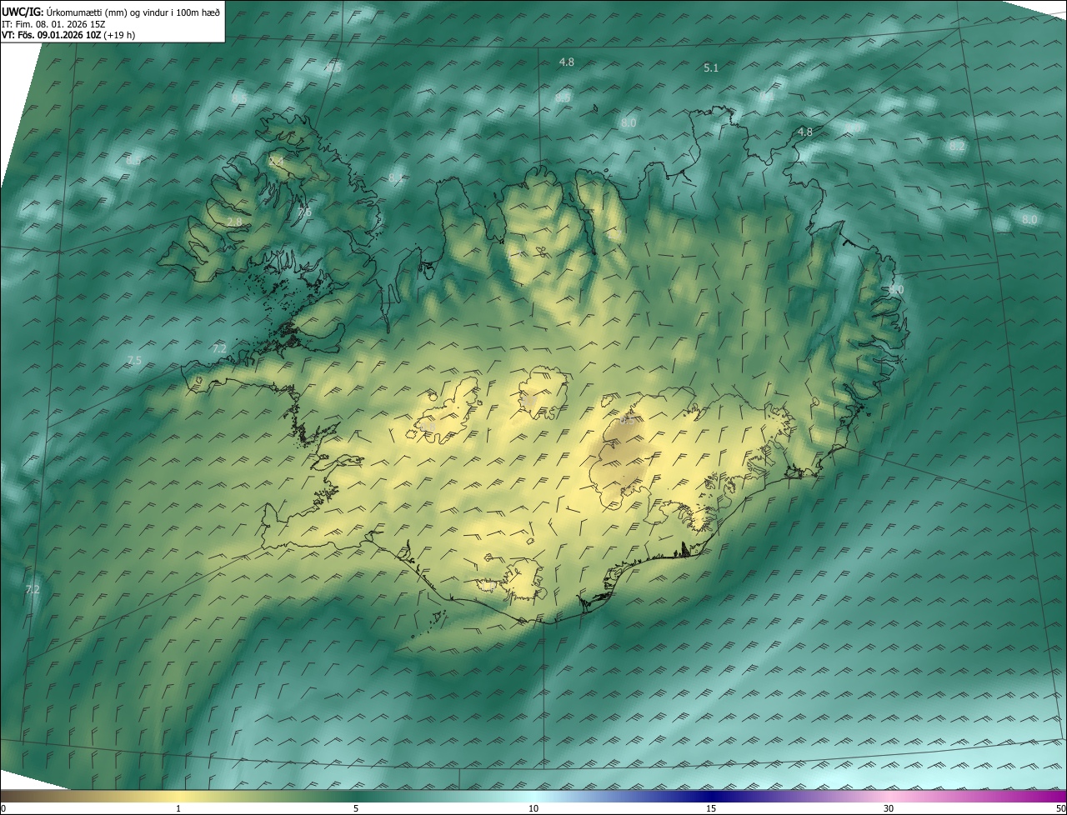Click the '50' tick on color scale
Image resolution: width=1067 pixels, height=815 pixels.
click(1060, 808)
